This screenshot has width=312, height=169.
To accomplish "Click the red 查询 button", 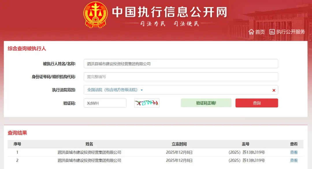I will 257,103.
